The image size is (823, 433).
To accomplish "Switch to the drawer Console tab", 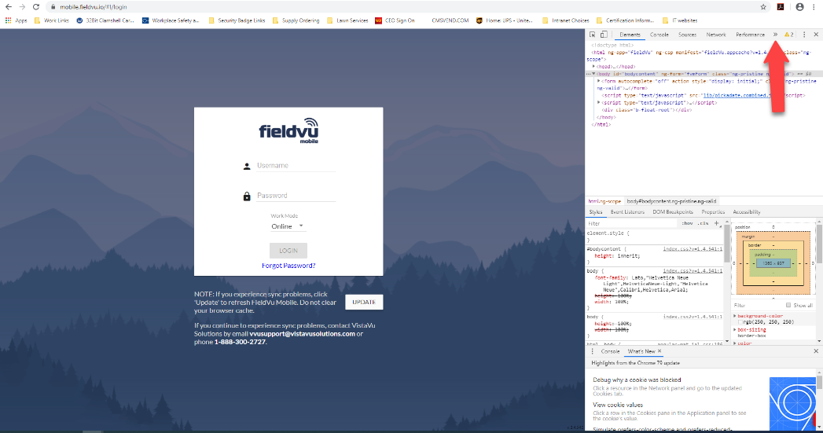I will coord(610,351).
